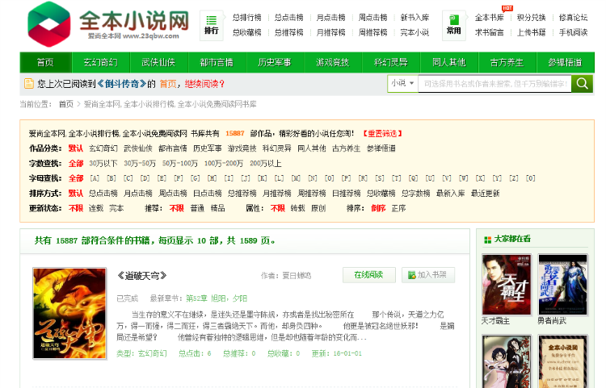Click 在线阅读 button for 逆破天穹
Viewport: 606px width, 388px height.
pyautogui.click(x=368, y=275)
